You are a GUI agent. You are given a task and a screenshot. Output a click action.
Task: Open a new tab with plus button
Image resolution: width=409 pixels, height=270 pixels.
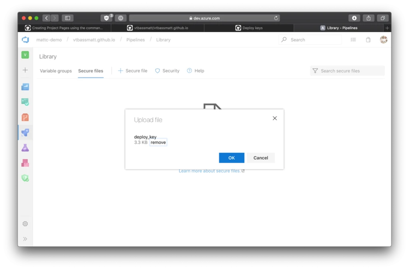tap(387, 28)
